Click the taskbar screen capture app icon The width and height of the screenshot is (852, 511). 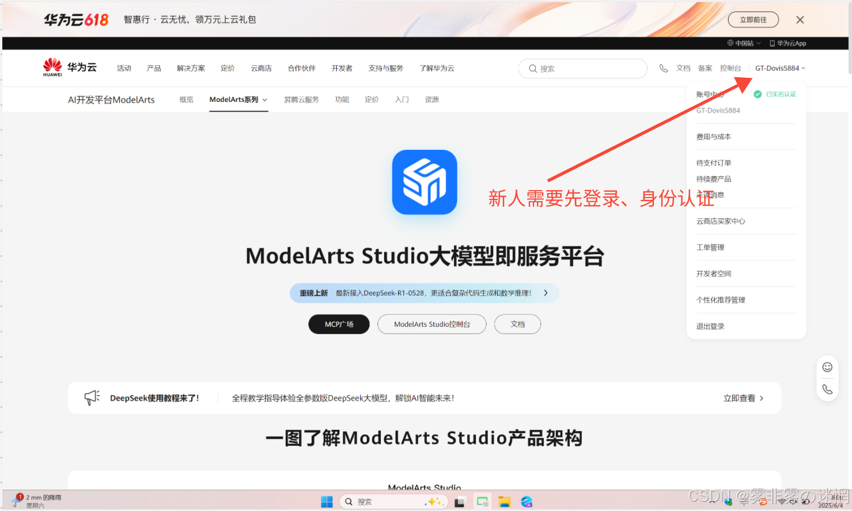[482, 502]
